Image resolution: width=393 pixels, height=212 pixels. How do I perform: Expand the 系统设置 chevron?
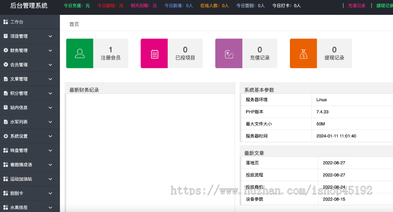click(50, 136)
